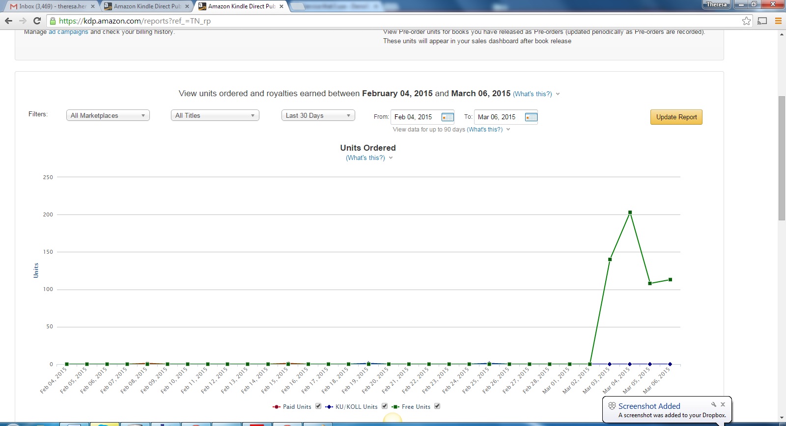
Task: Open the Last 30 Days dropdown
Action: [x=318, y=115]
